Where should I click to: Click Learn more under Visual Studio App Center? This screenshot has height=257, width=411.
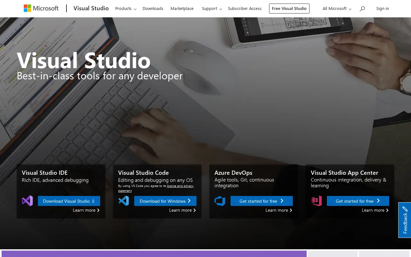375,210
